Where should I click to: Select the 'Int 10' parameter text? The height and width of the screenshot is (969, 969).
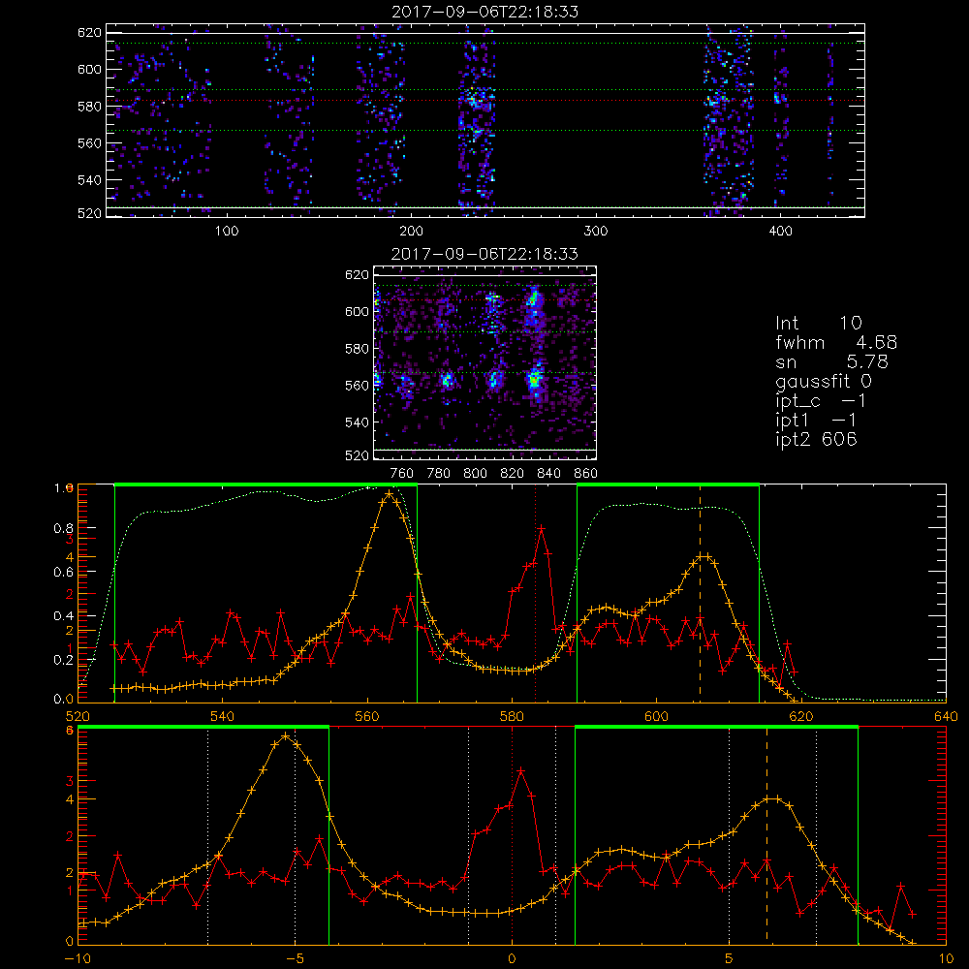coord(818,324)
